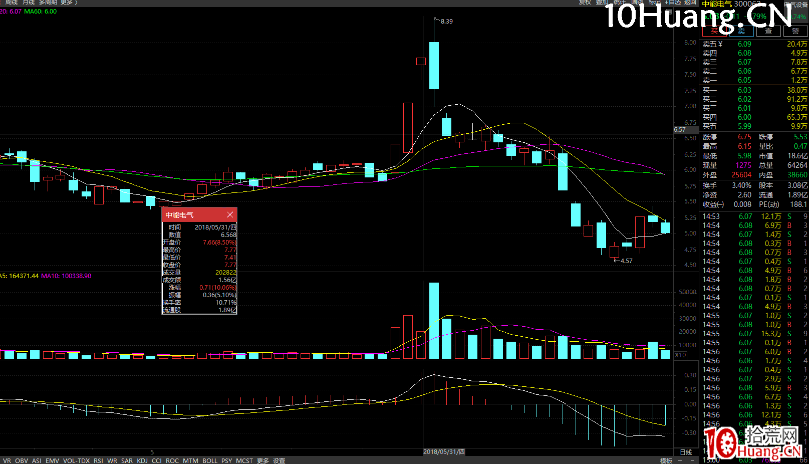This screenshot has width=809, height=464.
Task: Switch to VOL-TDX indicator
Action: pyautogui.click(x=76, y=460)
